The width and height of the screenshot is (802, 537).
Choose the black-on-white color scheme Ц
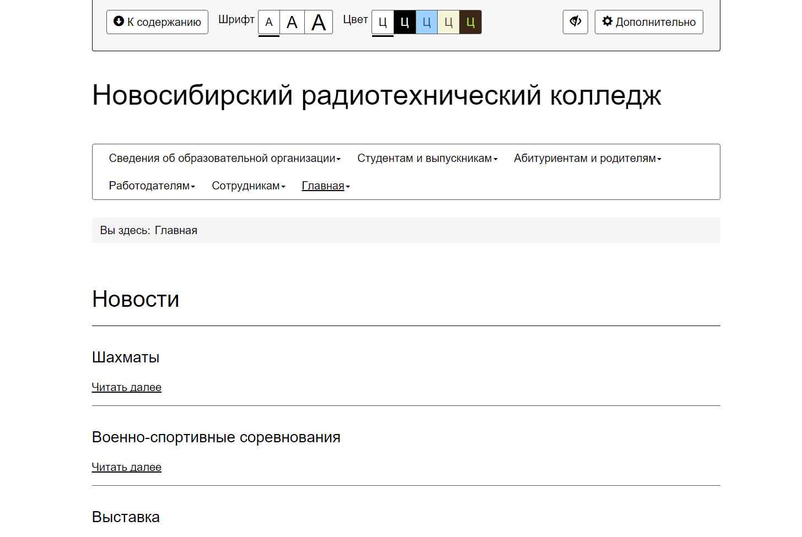pyautogui.click(x=383, y=22)
